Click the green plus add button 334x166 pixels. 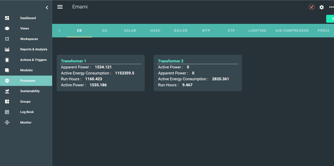point(330,19)
